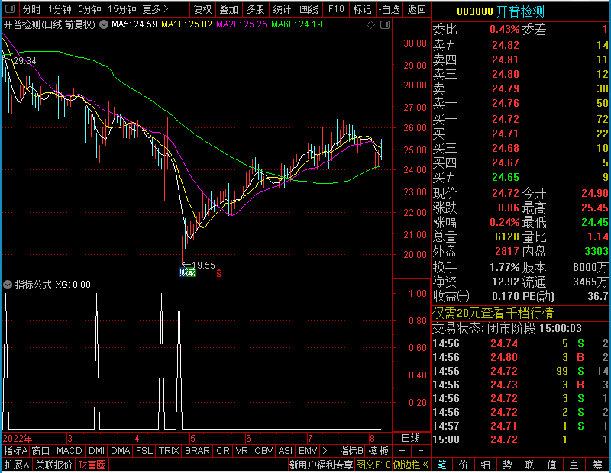Click the panel layout icon at top-left
Screen dimensions: 611x473
pyautogui.click(x=10, y=8)
